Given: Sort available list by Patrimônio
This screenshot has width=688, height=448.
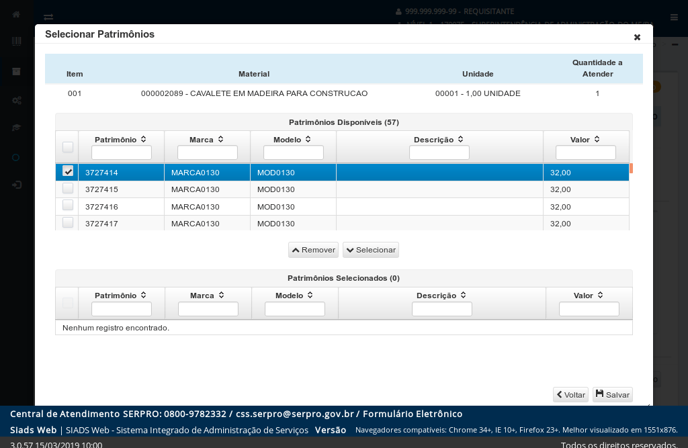Looking at the screenshot, I should coord(144,139).
